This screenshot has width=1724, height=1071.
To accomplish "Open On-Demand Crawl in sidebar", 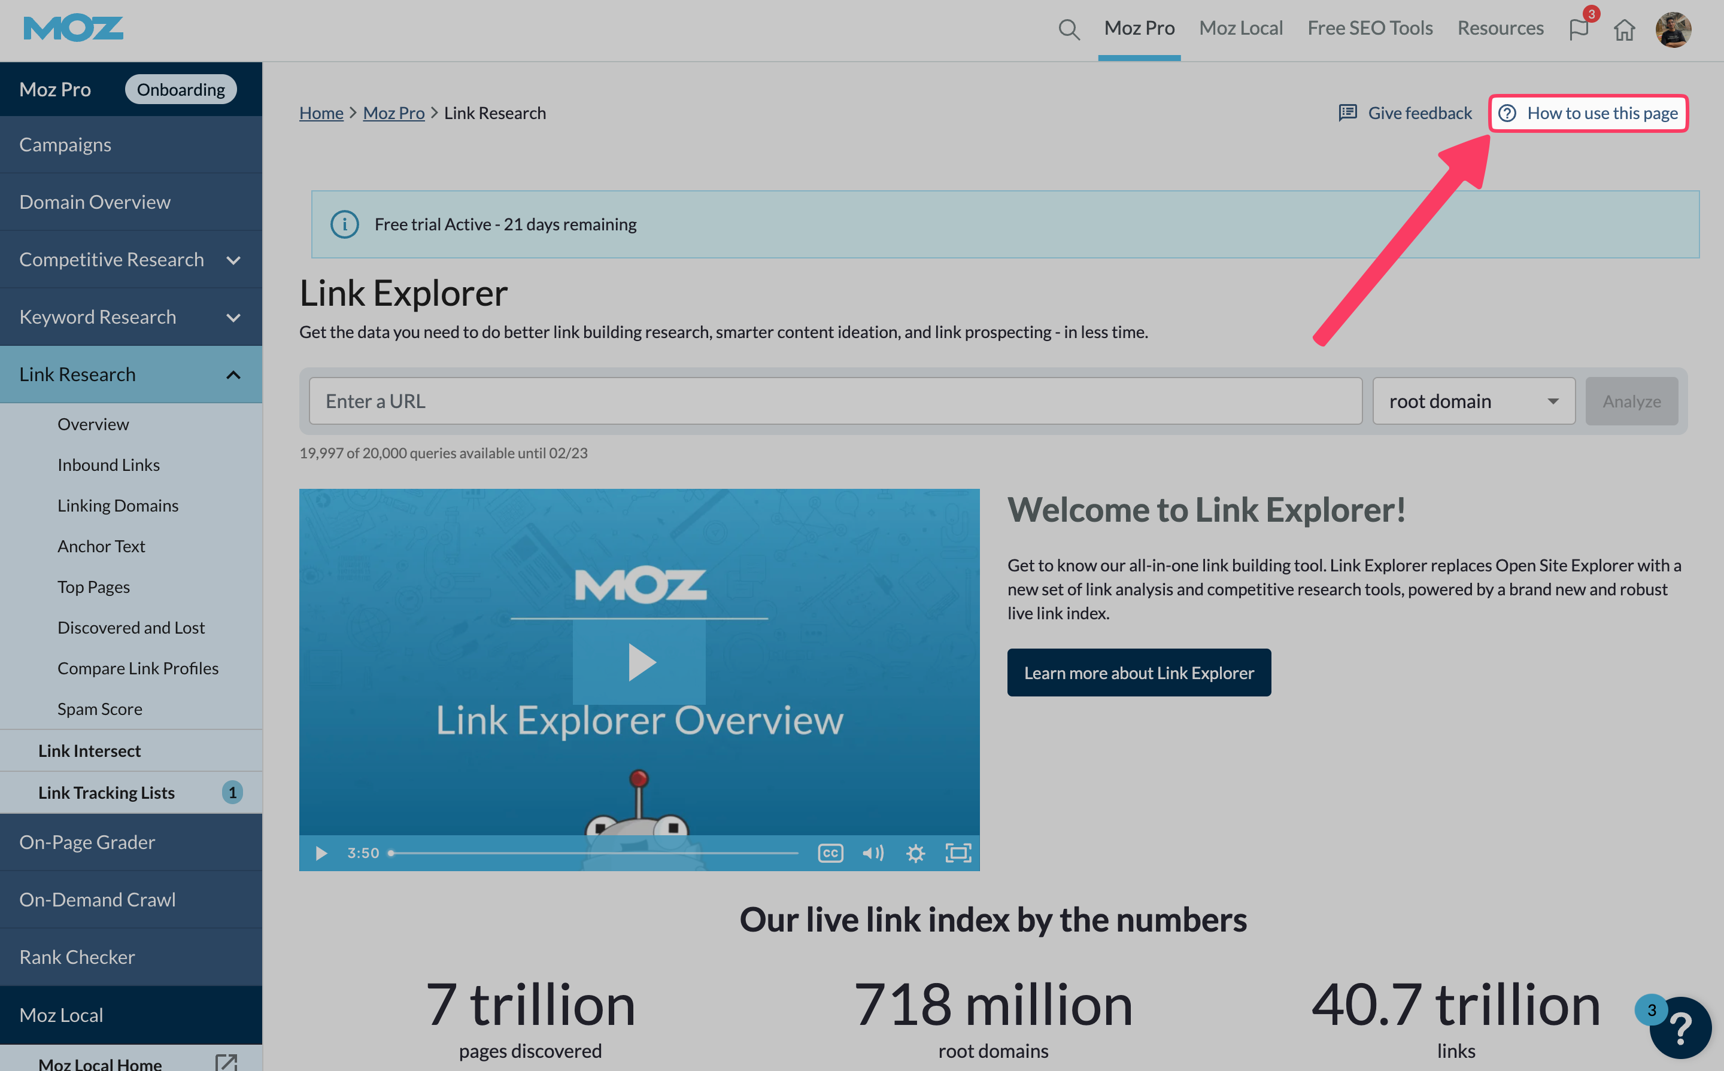I will [131, 900].
